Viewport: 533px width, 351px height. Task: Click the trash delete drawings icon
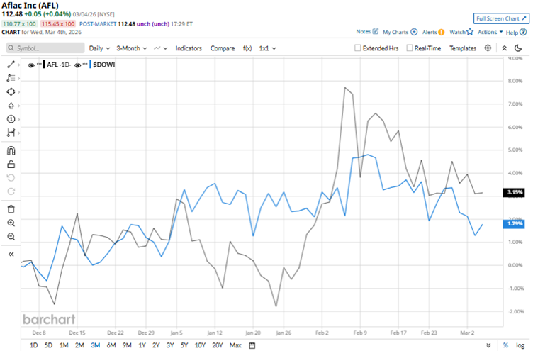11,208
